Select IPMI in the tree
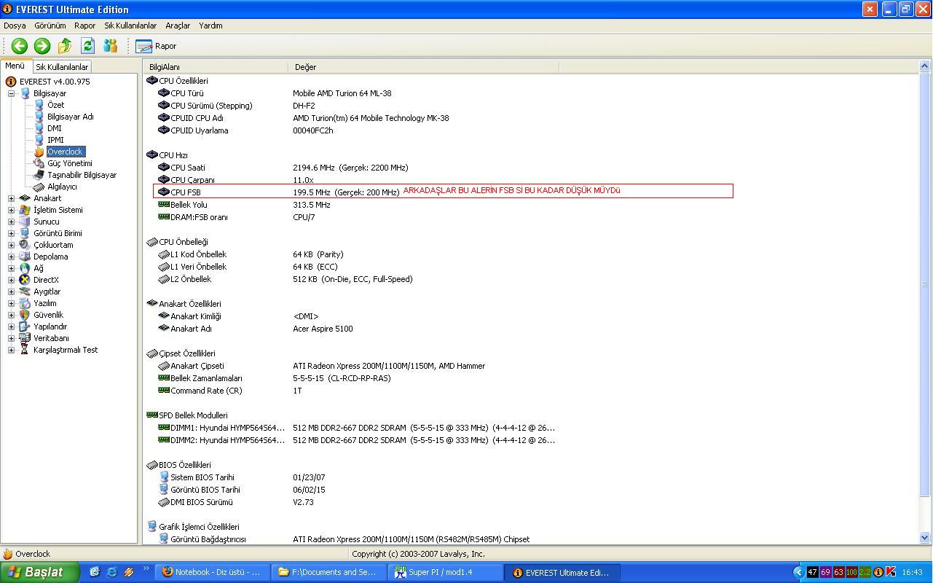The height and width of the screenshot is (583, 933). (x=55, y=140)
